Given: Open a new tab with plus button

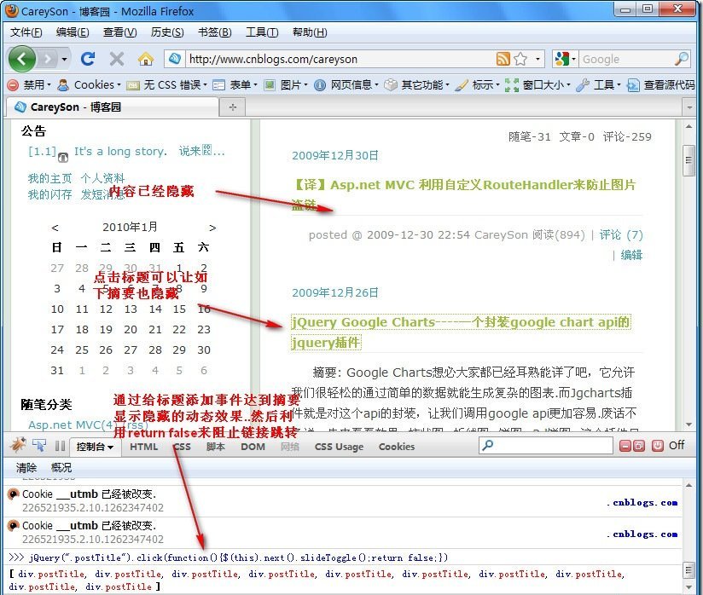Looking at the screenshot, I should tap(233, 107).
